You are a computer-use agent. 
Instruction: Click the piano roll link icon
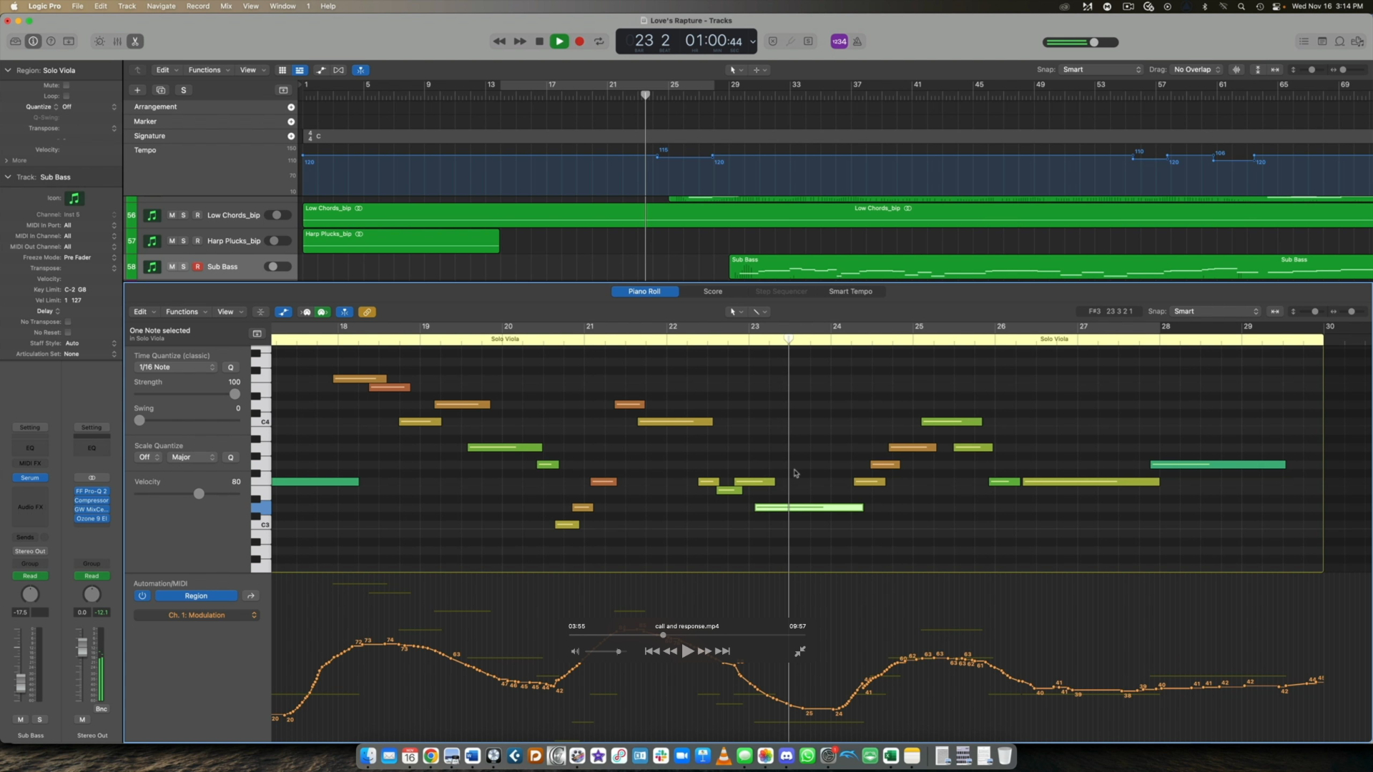click(367, 312)
